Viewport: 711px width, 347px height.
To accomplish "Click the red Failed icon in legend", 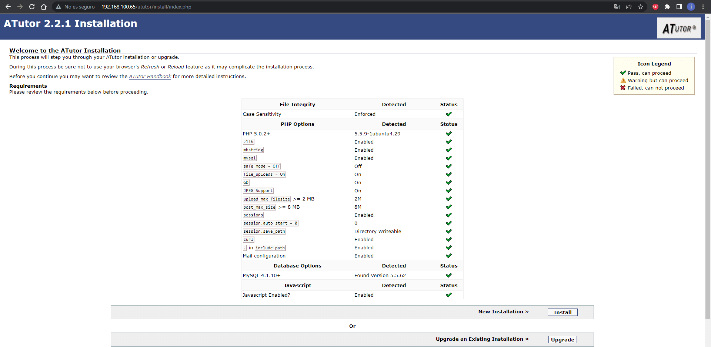I will click(x=623, y=88).
